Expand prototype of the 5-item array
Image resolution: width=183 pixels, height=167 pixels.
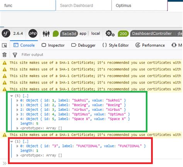tap(17, 128)
